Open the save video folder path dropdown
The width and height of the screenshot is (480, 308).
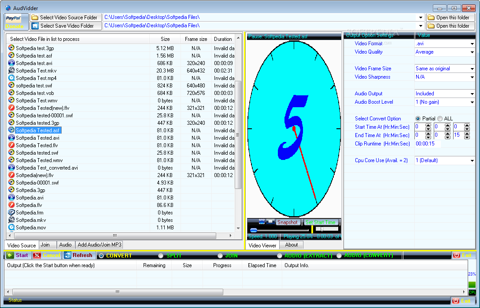click(x=421, y=25)
